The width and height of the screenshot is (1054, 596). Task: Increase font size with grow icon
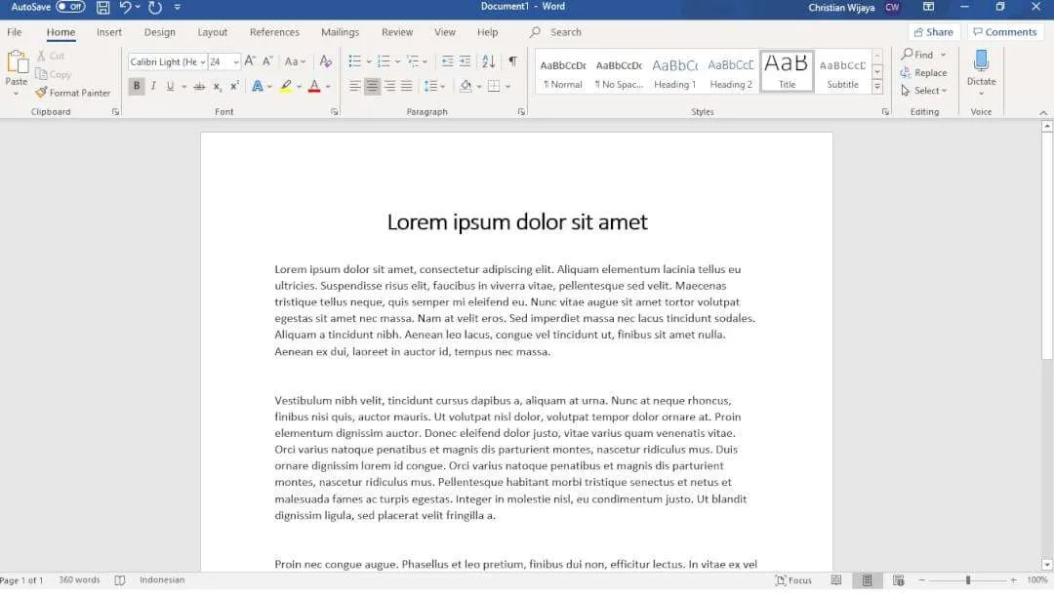[x=250, y=61]
